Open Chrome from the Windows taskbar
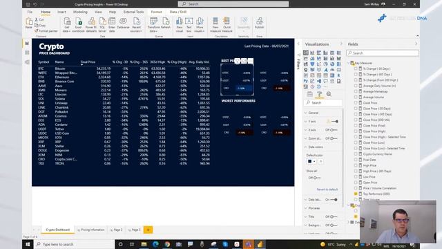This screenshot has height=249, width=442. coord(167,244)
